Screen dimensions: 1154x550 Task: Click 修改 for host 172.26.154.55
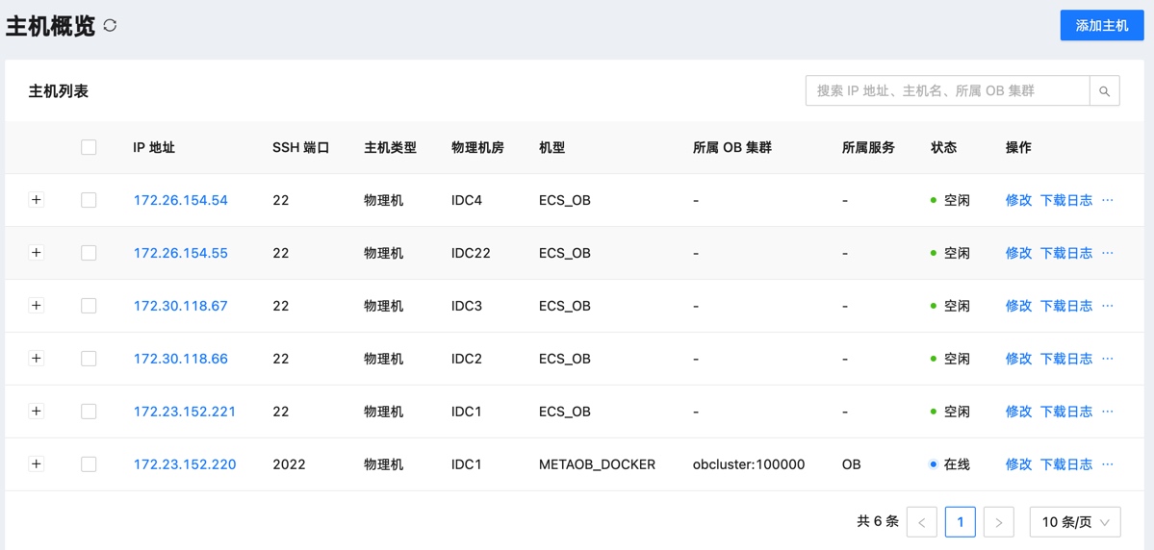[1018, 253]
